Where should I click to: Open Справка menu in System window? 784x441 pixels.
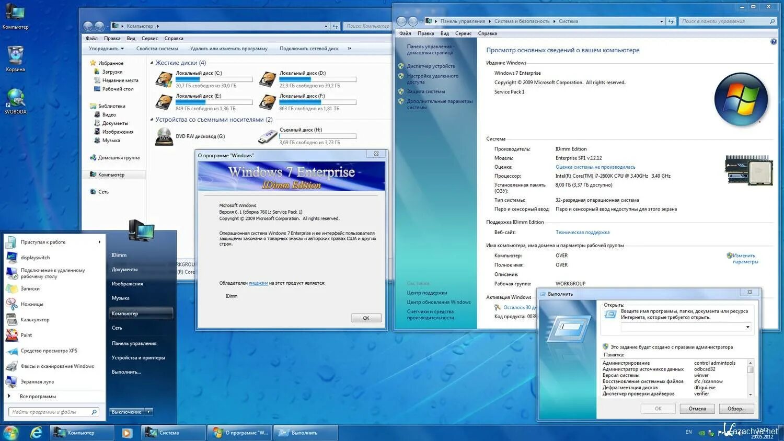tap(487, 33)
